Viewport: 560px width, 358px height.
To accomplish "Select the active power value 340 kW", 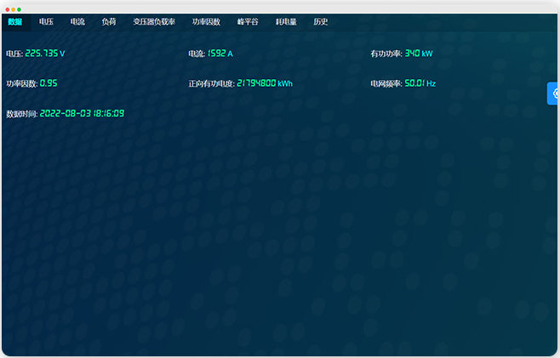I will [419, 54].
